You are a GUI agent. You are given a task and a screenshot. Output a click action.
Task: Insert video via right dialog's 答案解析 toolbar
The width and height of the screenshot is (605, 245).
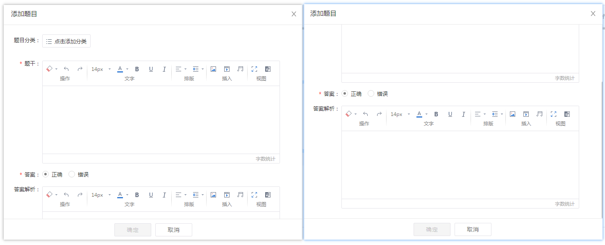tap(526, 114)
